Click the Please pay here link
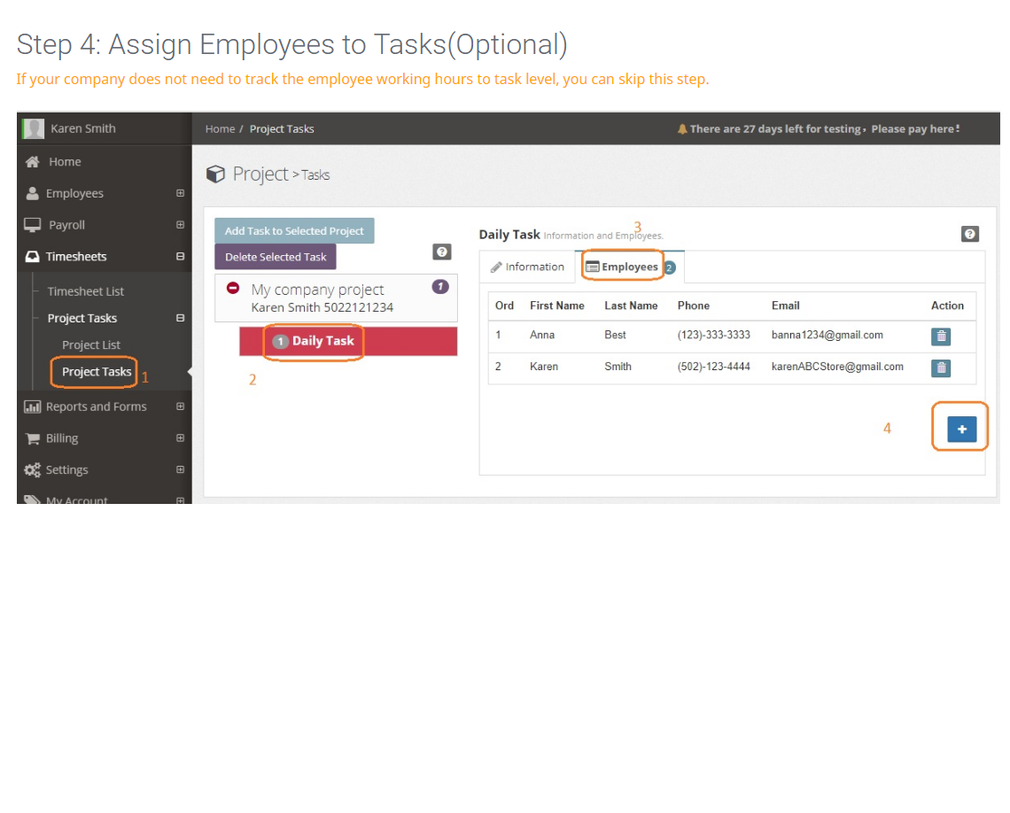Viewport: 1010px width, 813px height. [914, 128]
